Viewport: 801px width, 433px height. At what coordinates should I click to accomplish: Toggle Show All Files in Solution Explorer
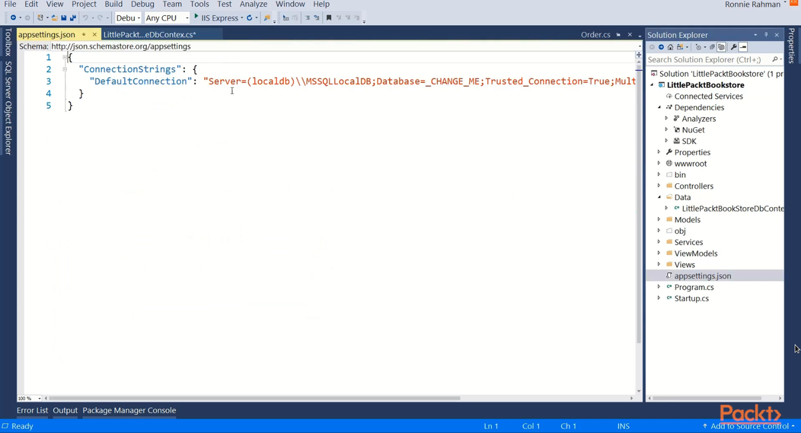pyautogui.click(x=721, y=47)
